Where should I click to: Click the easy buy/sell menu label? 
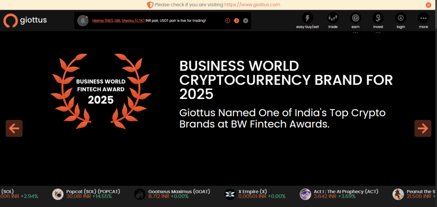coord(307,27)
